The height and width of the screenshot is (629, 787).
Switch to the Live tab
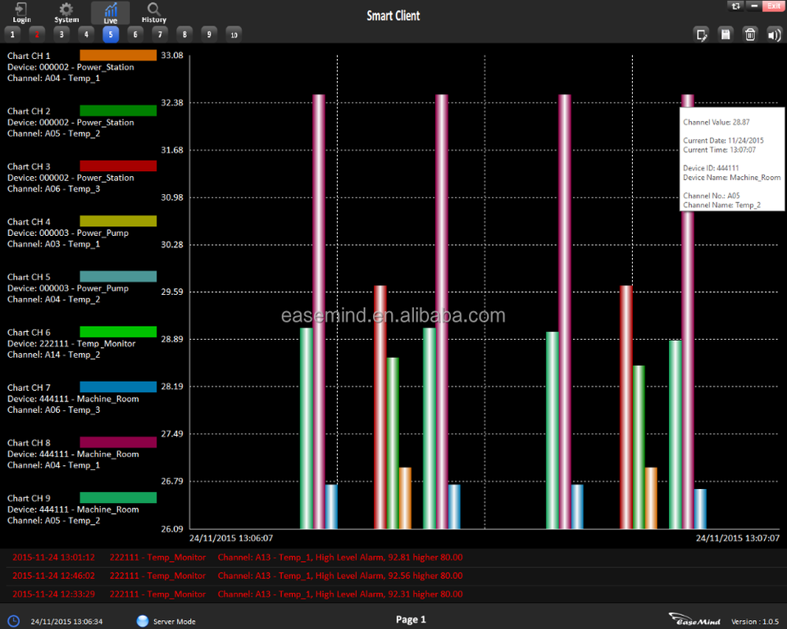pyautogui.click(x=110, y=12)
